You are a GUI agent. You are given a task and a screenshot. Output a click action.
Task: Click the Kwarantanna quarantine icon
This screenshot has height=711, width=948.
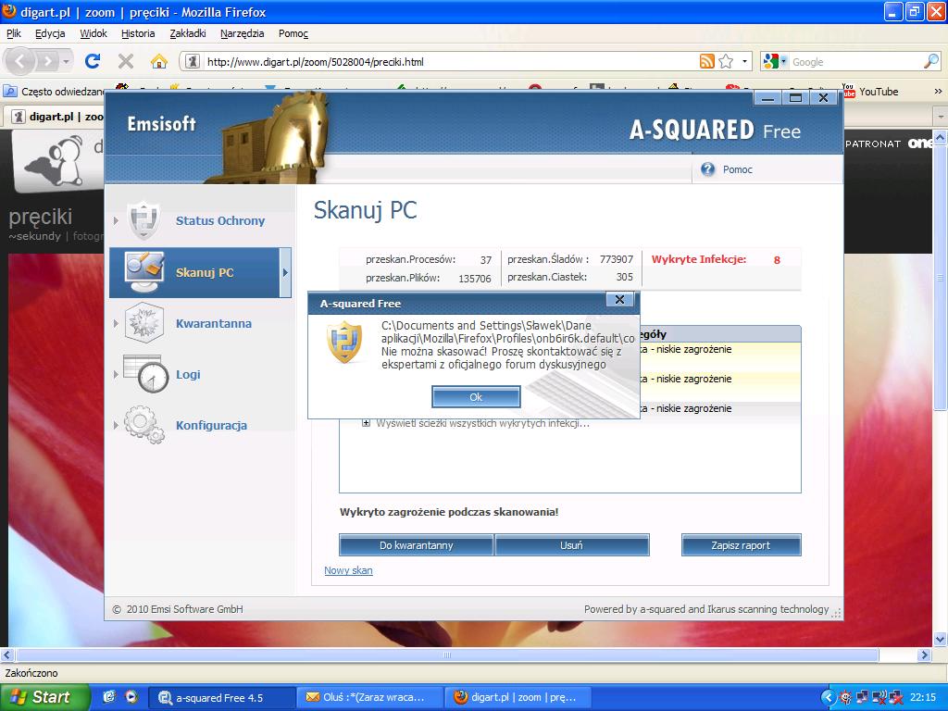point(143,323)
